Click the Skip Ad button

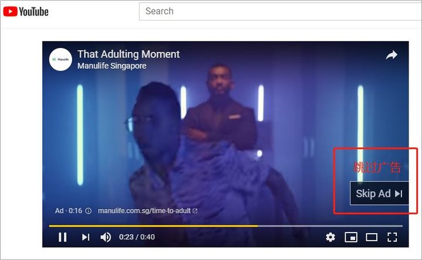pyautogui.click(x=379, y=193)
